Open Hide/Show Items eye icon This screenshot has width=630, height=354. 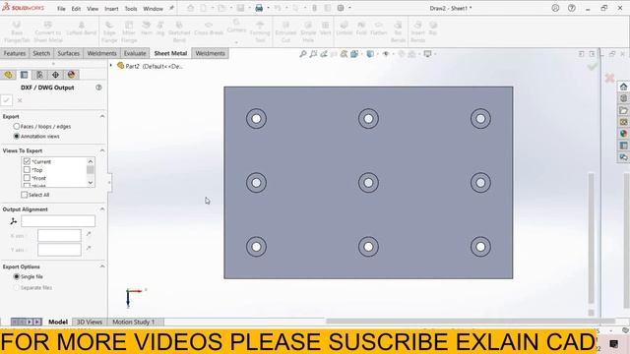tap(385, 54)
